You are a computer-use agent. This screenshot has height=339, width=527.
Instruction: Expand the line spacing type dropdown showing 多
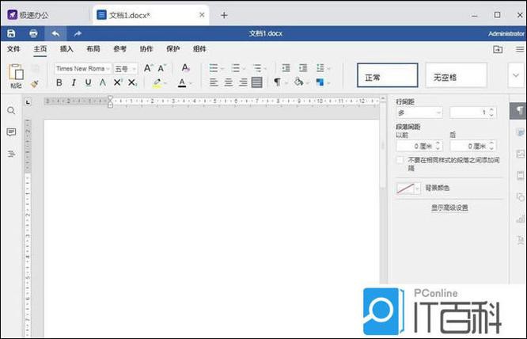point(419,113)
